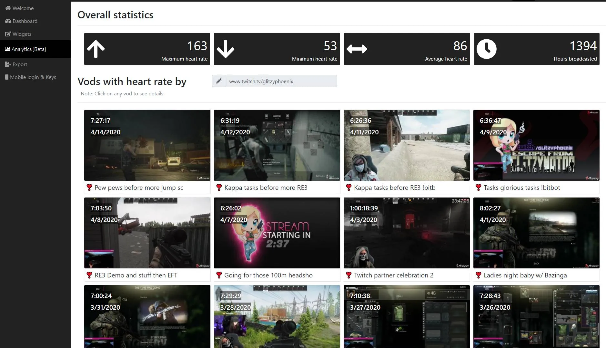Click the clock icon on Hours broadcasted
Screen dimensions: 606x348
(x=486, y=49)
